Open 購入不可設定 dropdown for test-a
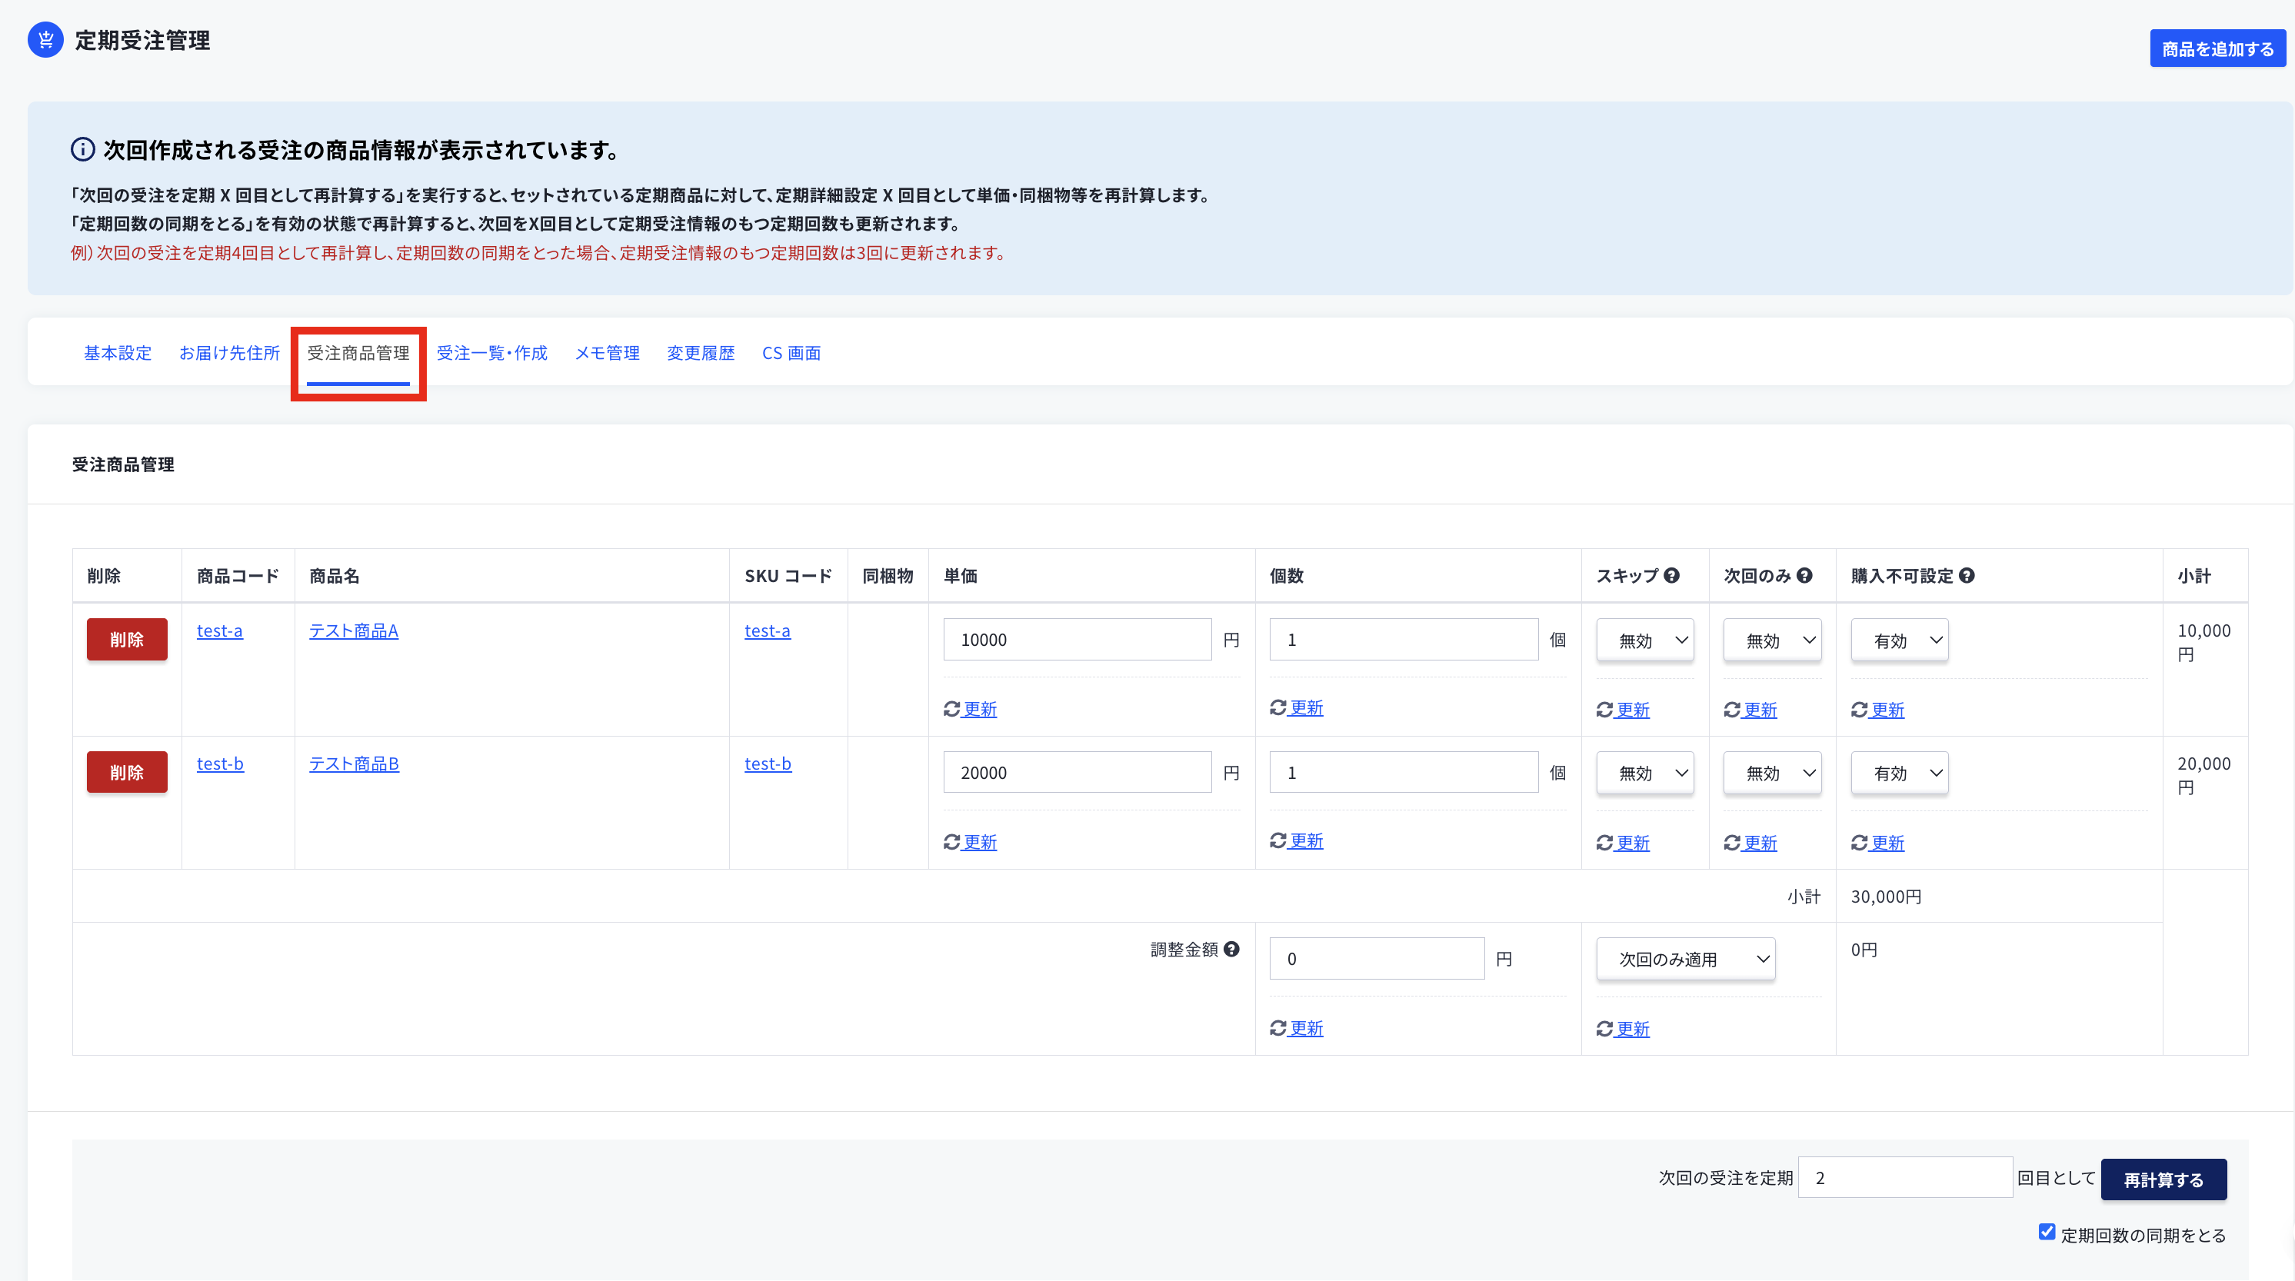2295x1281 pixels. [1900, 640]
